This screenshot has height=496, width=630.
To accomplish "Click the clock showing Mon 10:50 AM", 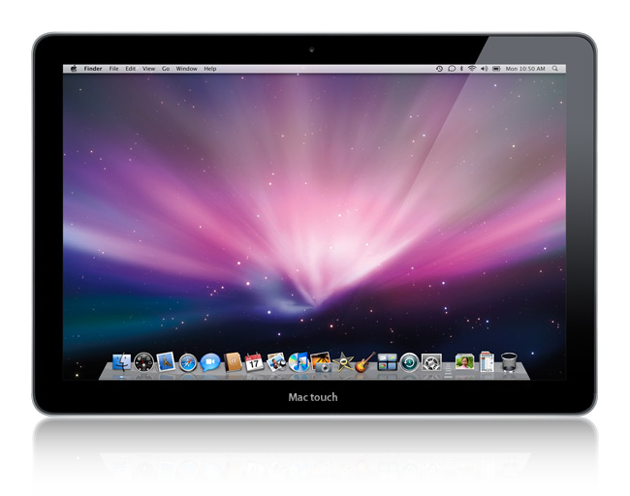I will 525,69.
